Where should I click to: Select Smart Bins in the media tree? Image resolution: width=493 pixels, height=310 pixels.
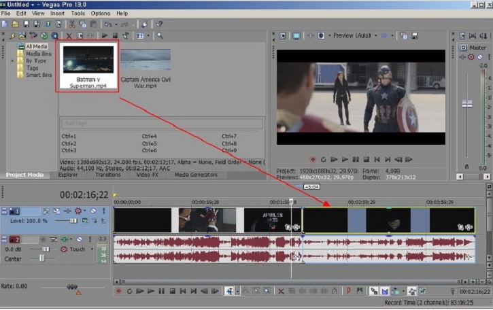(x=39, y=75)
